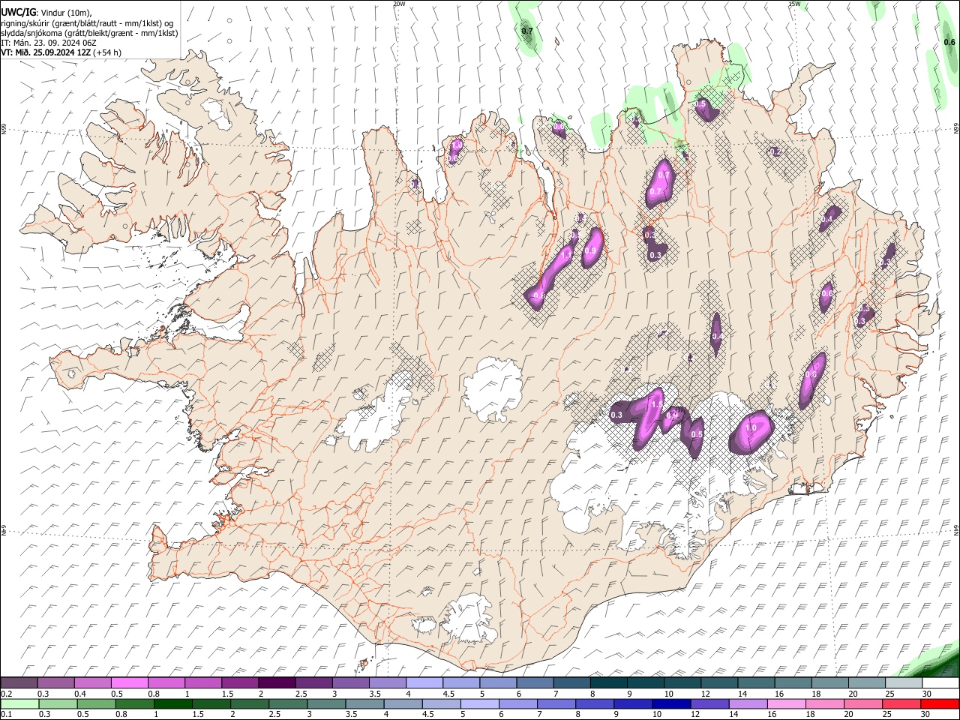This screenshot has height=720, width=960.
Task: Select the darkest green swatch labeled 1
Action: (x=172, y=703)
